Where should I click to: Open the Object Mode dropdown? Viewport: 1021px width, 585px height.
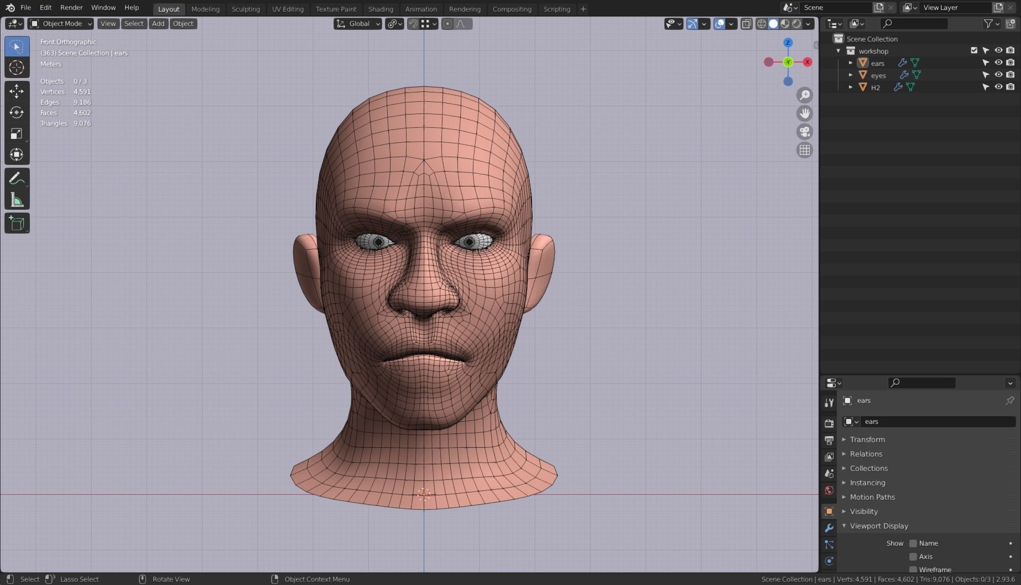(61, 23)
